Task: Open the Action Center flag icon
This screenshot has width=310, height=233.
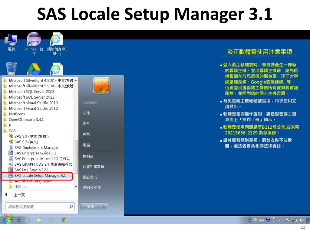Action: [x=287, y=220]
